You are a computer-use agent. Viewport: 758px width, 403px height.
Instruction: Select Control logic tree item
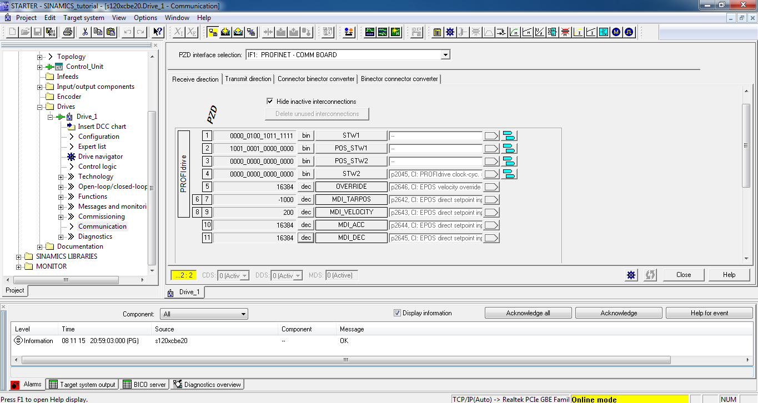pos(97,167)
